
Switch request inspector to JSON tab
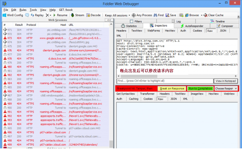click(x=223, y=31)
